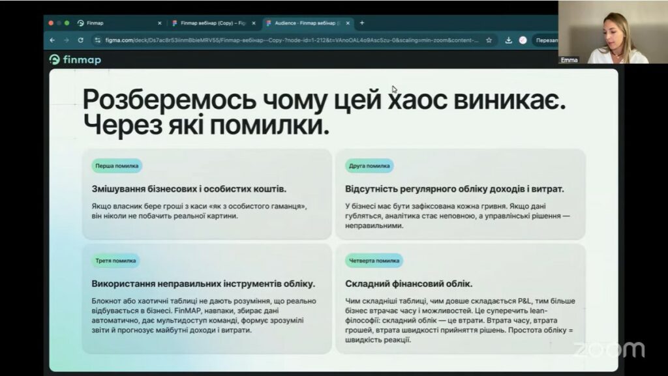Open the browser profile avatar

click(523, 40)
